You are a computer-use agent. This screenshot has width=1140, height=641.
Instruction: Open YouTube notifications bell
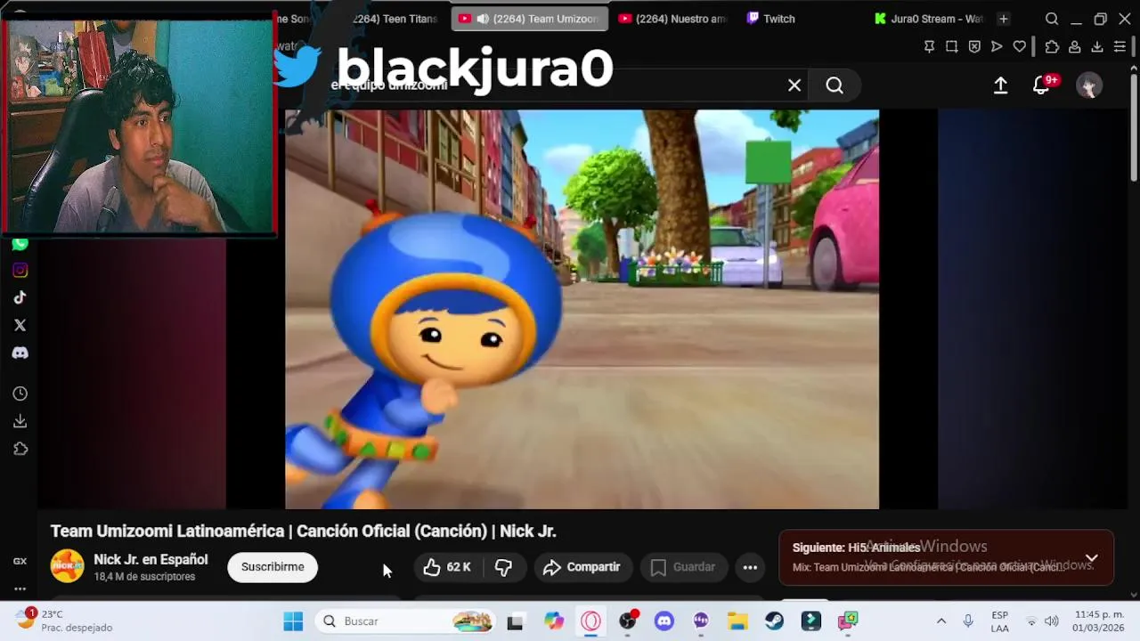pyautogui.click(x=1041, y=85)
